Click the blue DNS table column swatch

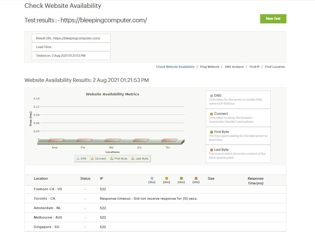click(152, 178)
